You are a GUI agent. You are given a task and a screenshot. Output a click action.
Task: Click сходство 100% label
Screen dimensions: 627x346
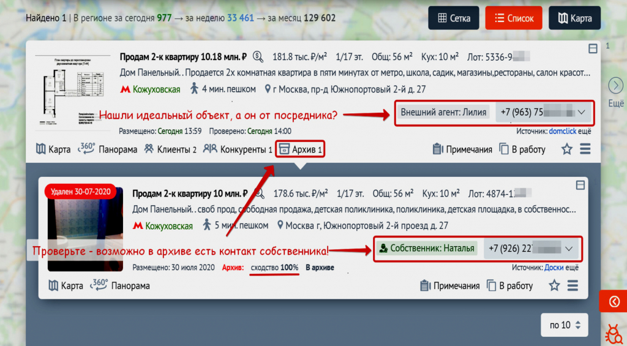tap(275, 268)
